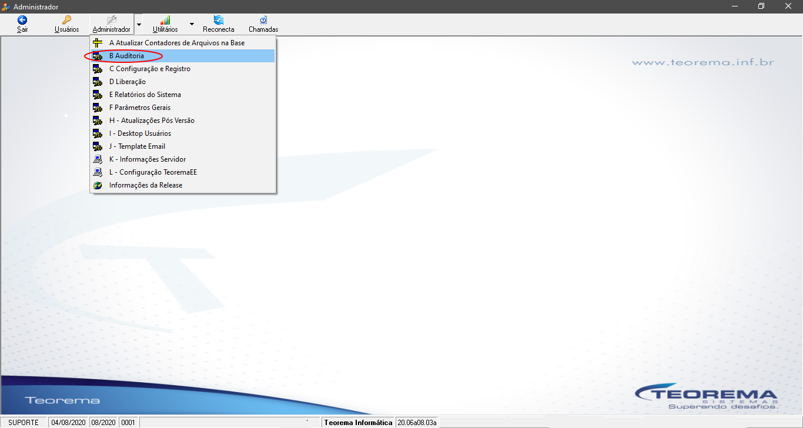
Task: Click the 0001 status bar field
Action: click(129, 423)
